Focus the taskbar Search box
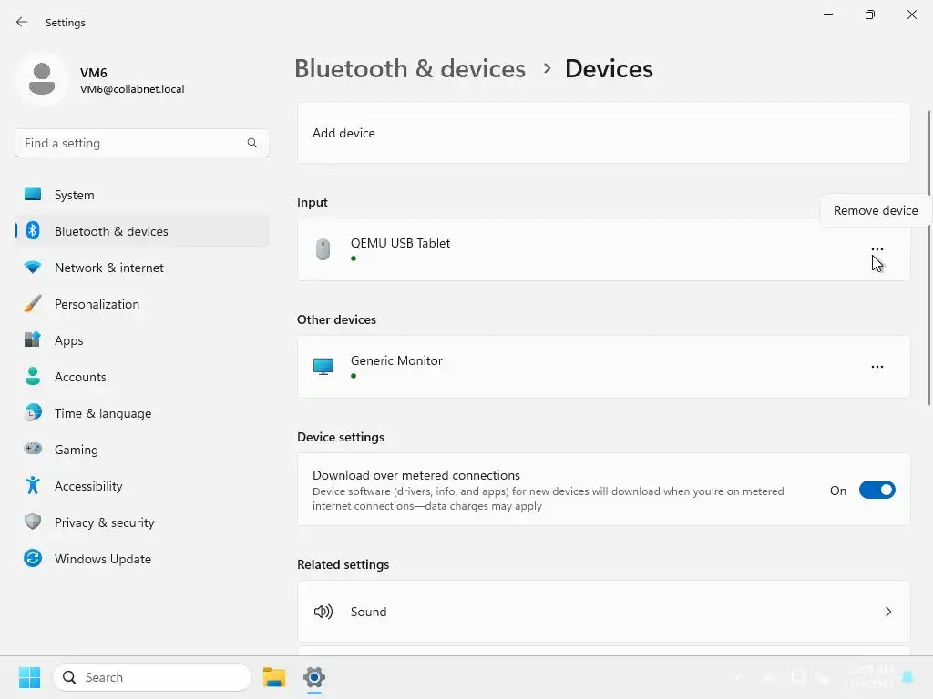This screenshot has width=933, height=699. click(x=152, y=677)
